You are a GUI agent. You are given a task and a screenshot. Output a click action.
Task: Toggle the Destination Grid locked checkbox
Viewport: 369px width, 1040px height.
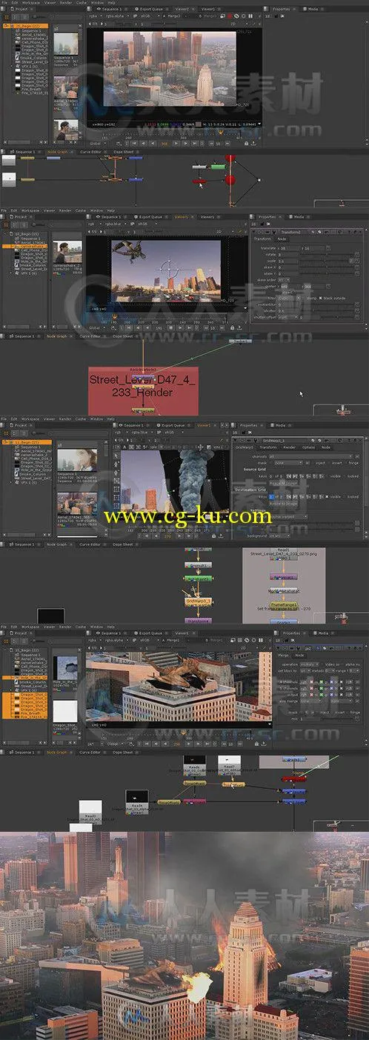point(345,497)
